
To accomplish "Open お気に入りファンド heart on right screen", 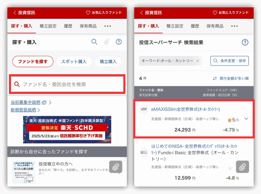I will tap(215, 13).
